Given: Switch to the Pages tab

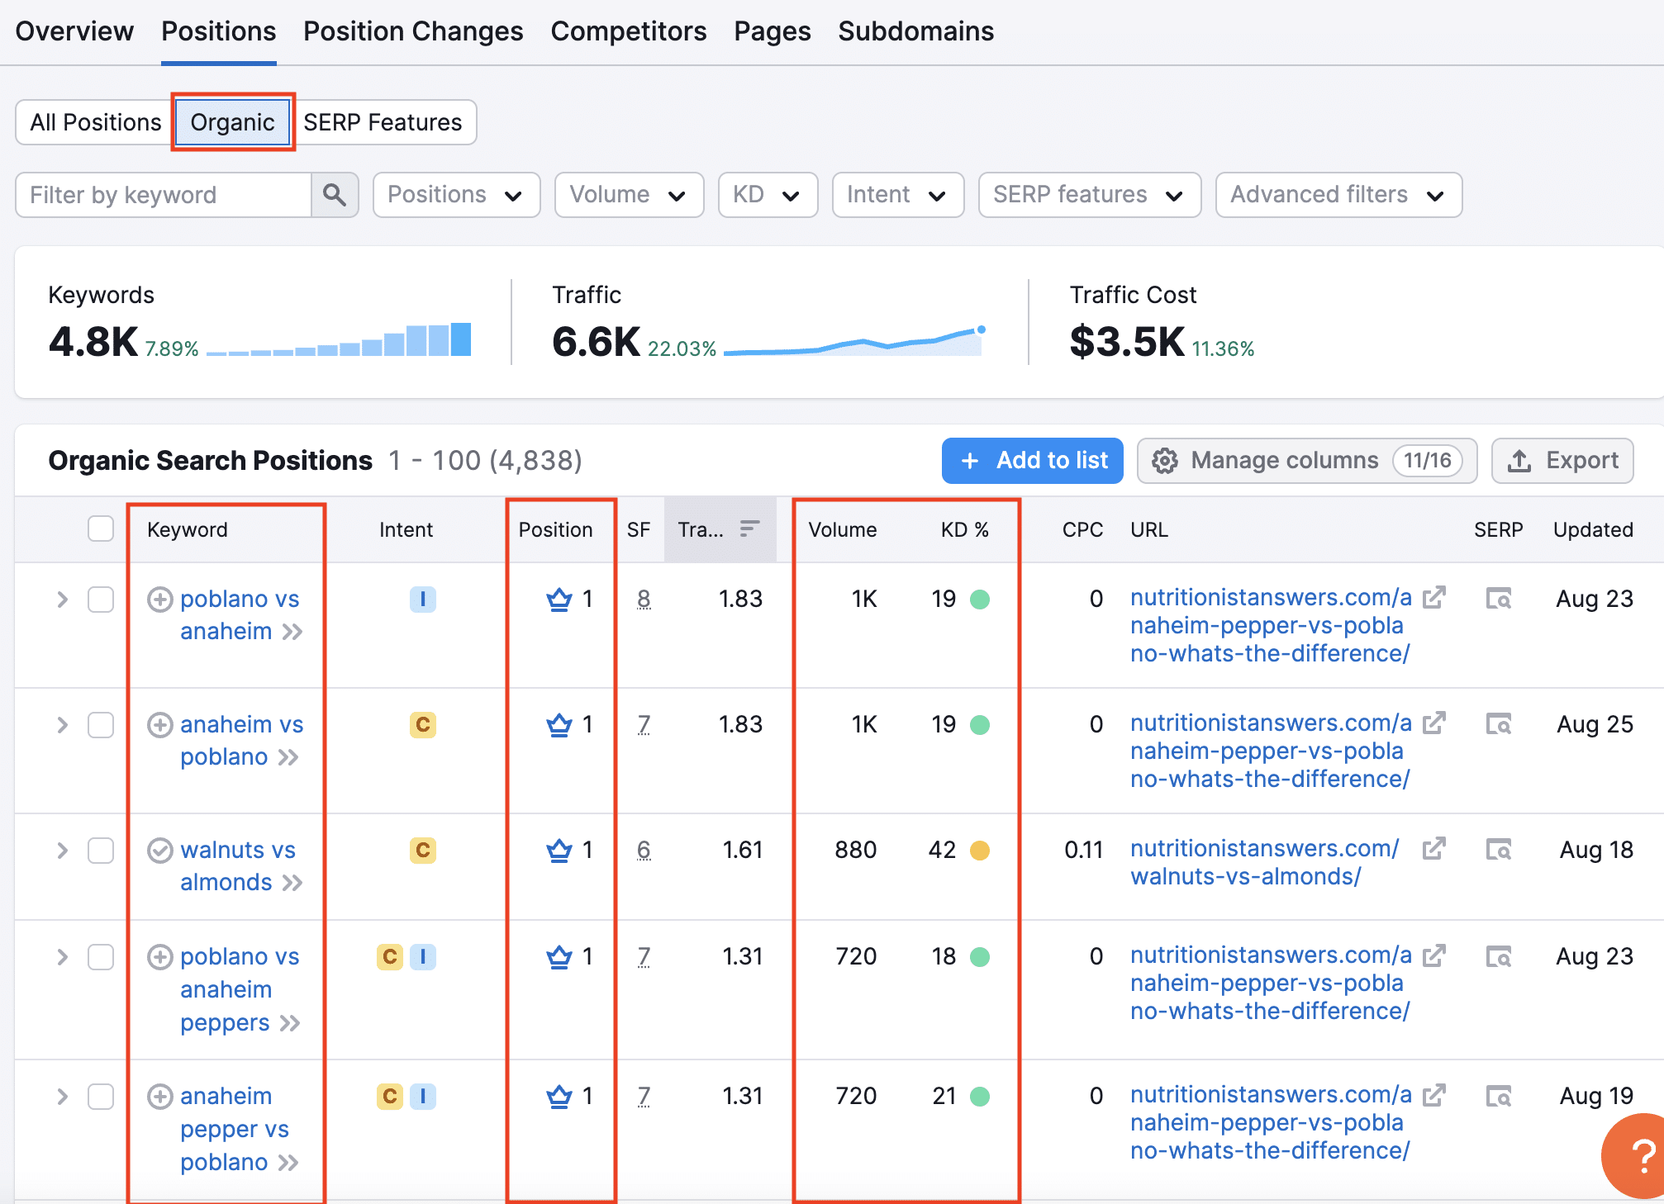Looking at the screenshot, I should tap(773, 31).
